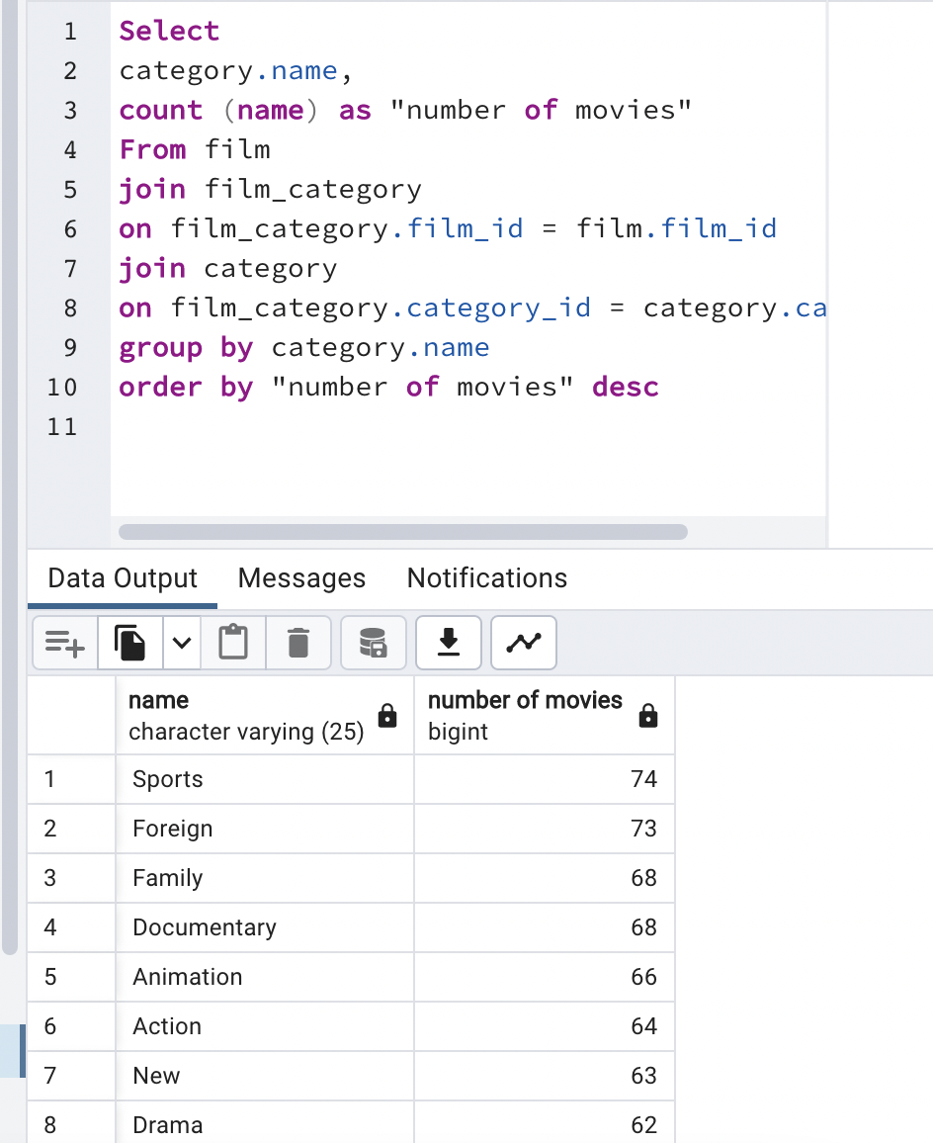Viewport: 933px width, 1143px height.
Task: Click the Add row icon
Action: 65,643
